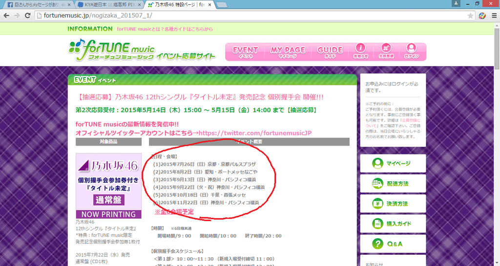Open the MY PAGE マイページ navigation item

tap(288, 52)
